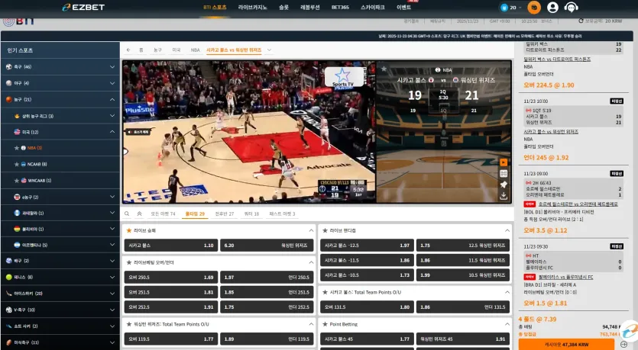The height and width of the screenshot is (350, 638).
Task: Click the flame icon for top basketball leagues
Action: point(17,116)
